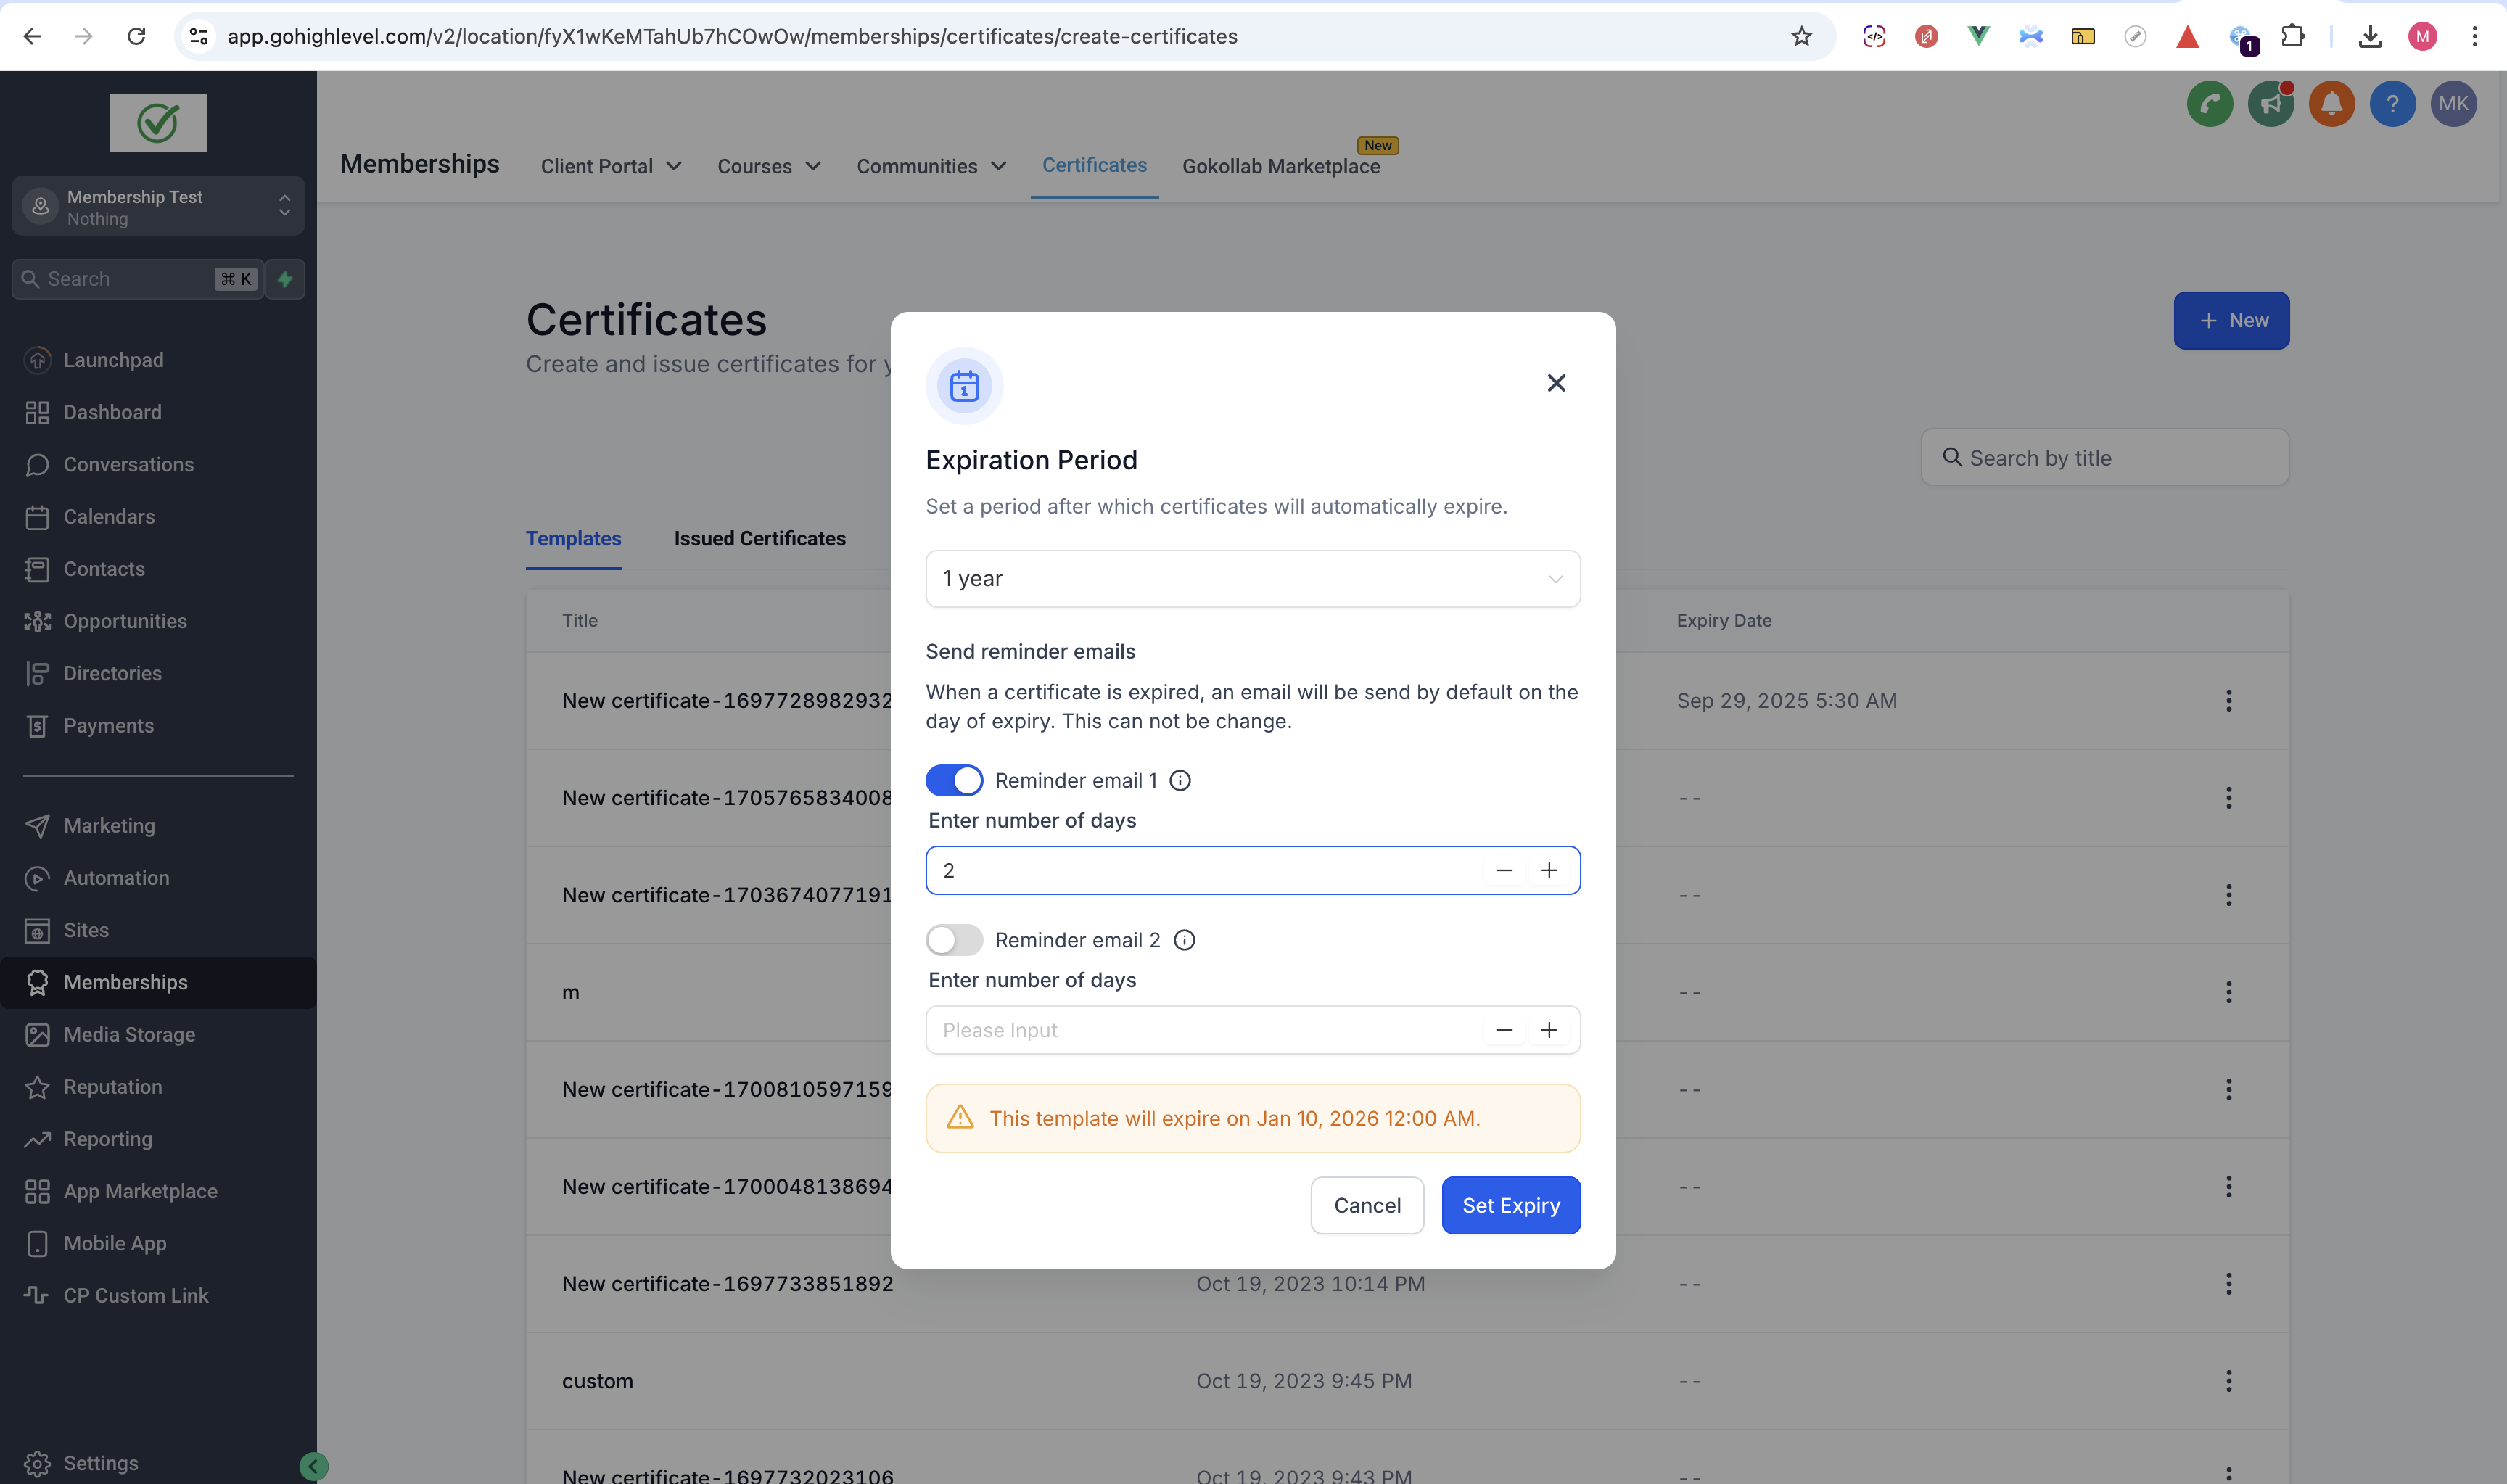Image resolution: width=2507 pixels, height=1484 pixels.
Task: Click the Cancel button
Action: pyautogui.click(x=1366, y=1205)
